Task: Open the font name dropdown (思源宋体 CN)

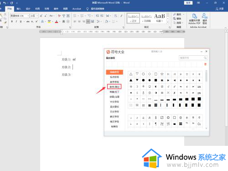Action: (28, 16)
